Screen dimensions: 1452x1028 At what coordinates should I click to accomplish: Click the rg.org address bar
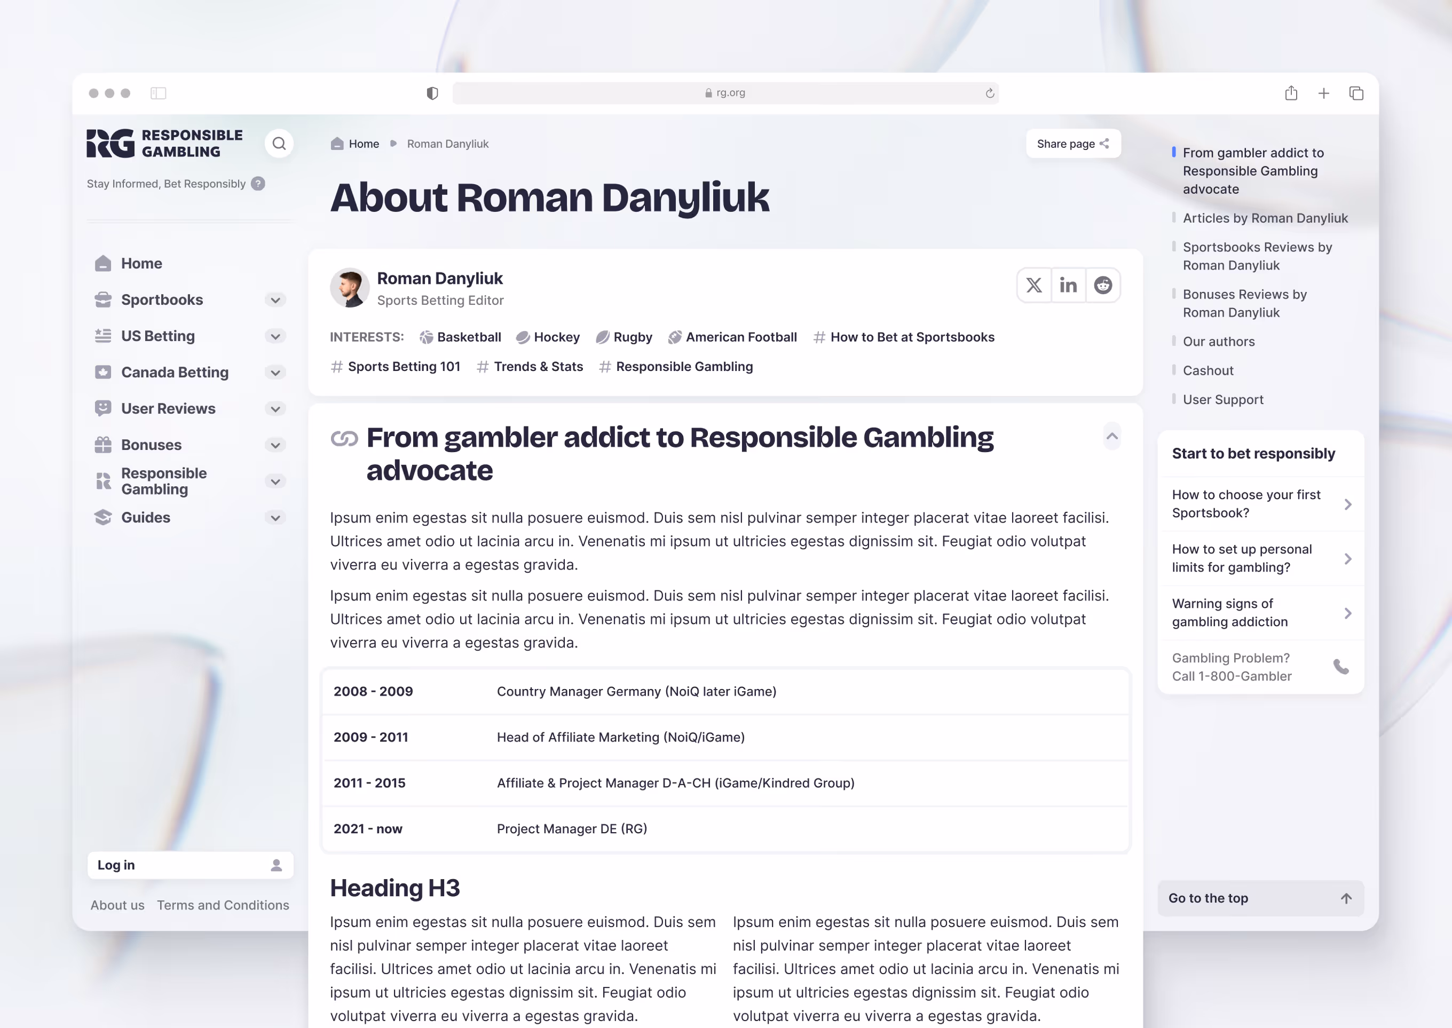[x=725, y=93]
